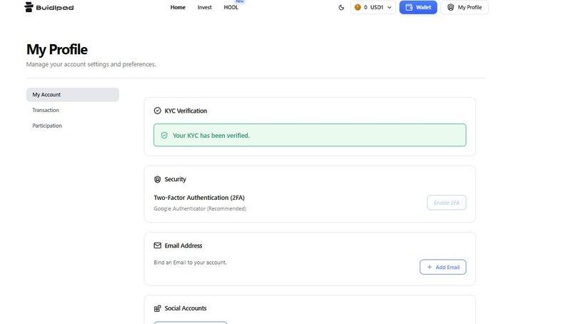Click the wallet icon inside Wallet button
This screenshot has height=324, width=571.
point(409,7)
